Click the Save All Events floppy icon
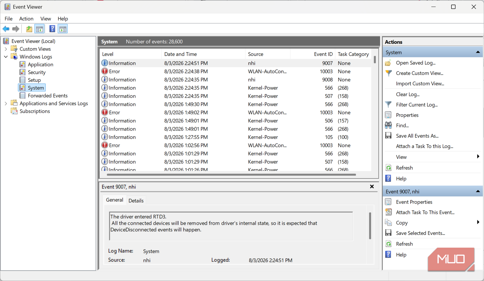Image resolution: width=484 pixels, height=281 pixels. pyautogui.click(x=388, y=136)
